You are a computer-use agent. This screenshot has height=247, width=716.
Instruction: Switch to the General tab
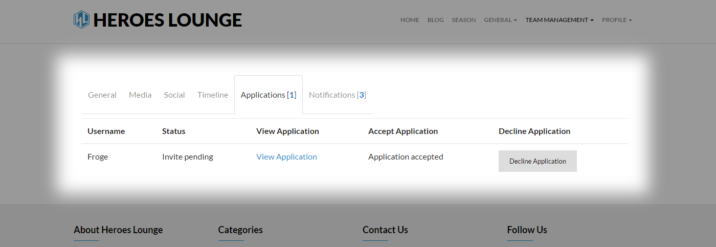[x=102, y=95]
